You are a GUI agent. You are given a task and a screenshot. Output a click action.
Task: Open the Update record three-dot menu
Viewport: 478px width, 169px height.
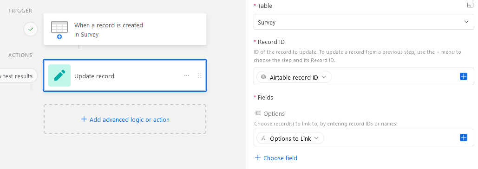tap(187, 75)
